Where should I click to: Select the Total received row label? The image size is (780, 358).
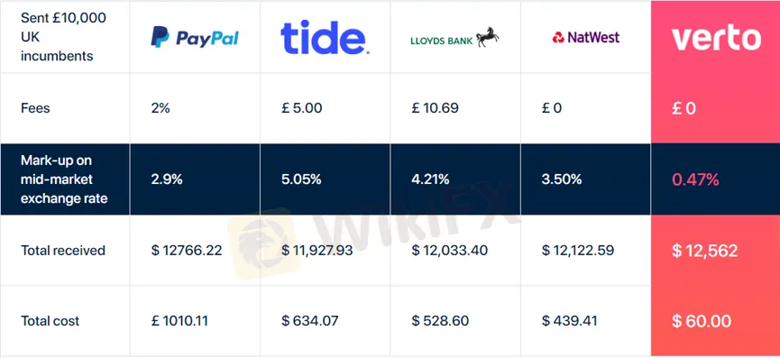tap(63, 250)
